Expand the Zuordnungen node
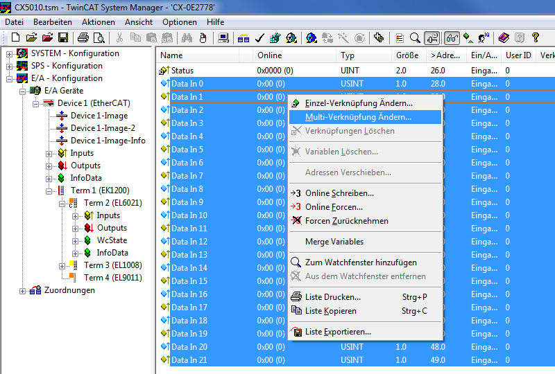 [x=22, y=291]
